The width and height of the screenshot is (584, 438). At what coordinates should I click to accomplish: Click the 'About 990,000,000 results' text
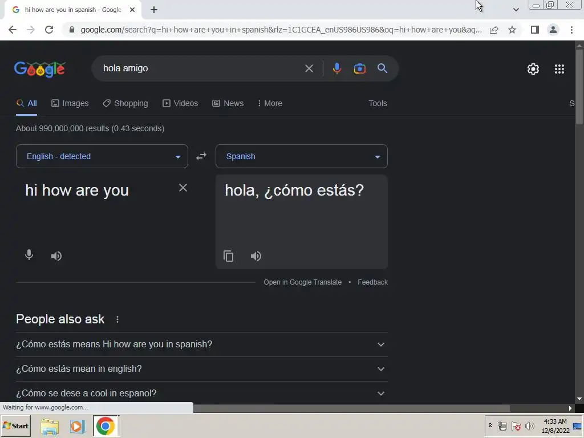pos(90,128)
